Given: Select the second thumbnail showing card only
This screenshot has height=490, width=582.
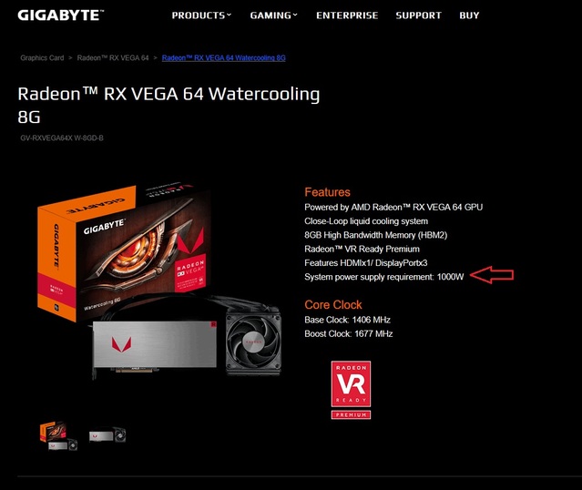Looking at the screenshot, I should point(107,435).
